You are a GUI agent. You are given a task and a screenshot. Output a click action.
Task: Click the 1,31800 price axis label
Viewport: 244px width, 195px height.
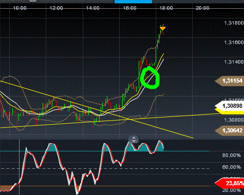tap(234, 23)
